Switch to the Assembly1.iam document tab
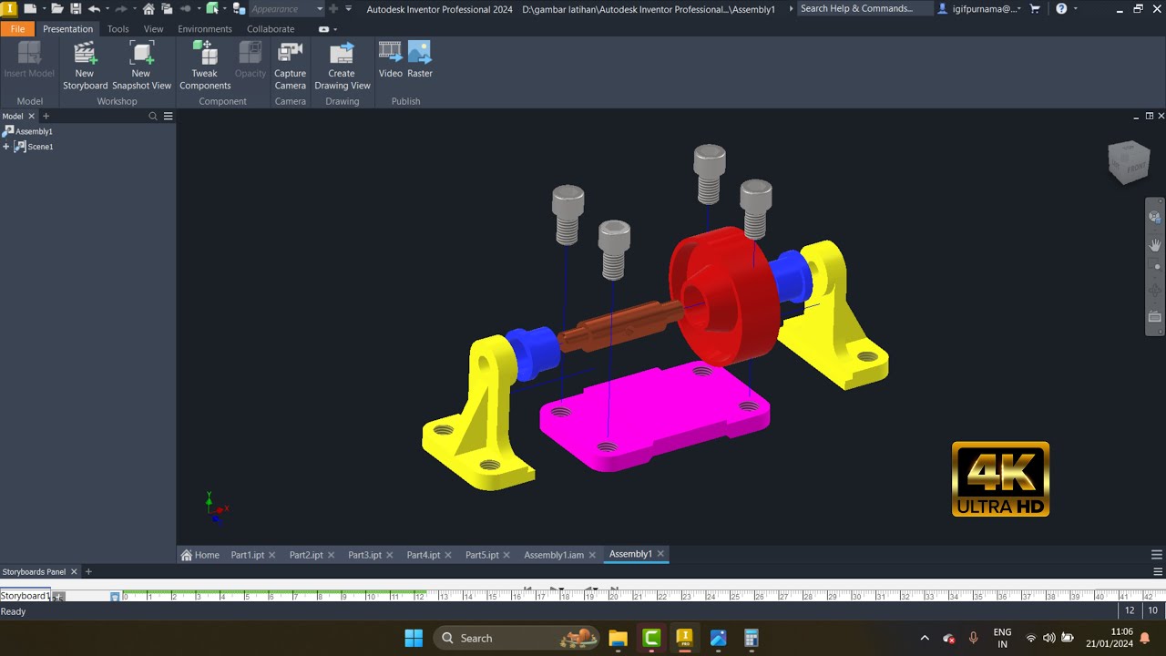The height and width of the screenshot is (656, 1166). 554,555
